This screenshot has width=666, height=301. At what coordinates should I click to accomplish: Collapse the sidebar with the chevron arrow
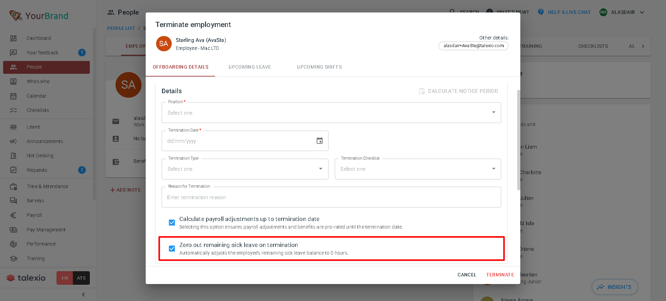coord(83,294)
